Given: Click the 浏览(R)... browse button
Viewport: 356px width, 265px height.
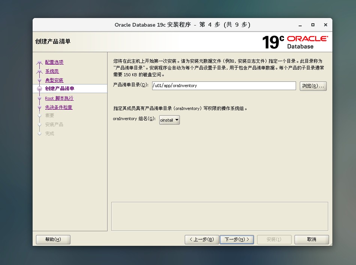Looking at the screenshot, I should 313,86.
